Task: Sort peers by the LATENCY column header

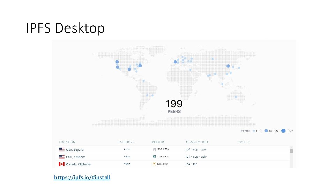Action: click(x=126, y=142)
